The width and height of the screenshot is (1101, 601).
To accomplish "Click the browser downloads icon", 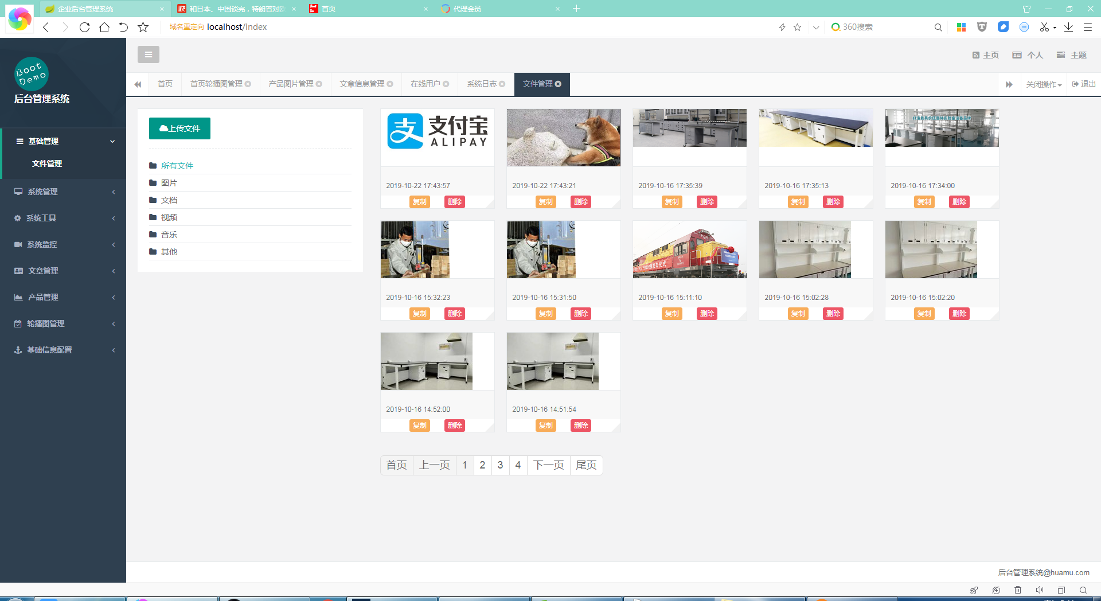I will click(x=1068, y=27).
